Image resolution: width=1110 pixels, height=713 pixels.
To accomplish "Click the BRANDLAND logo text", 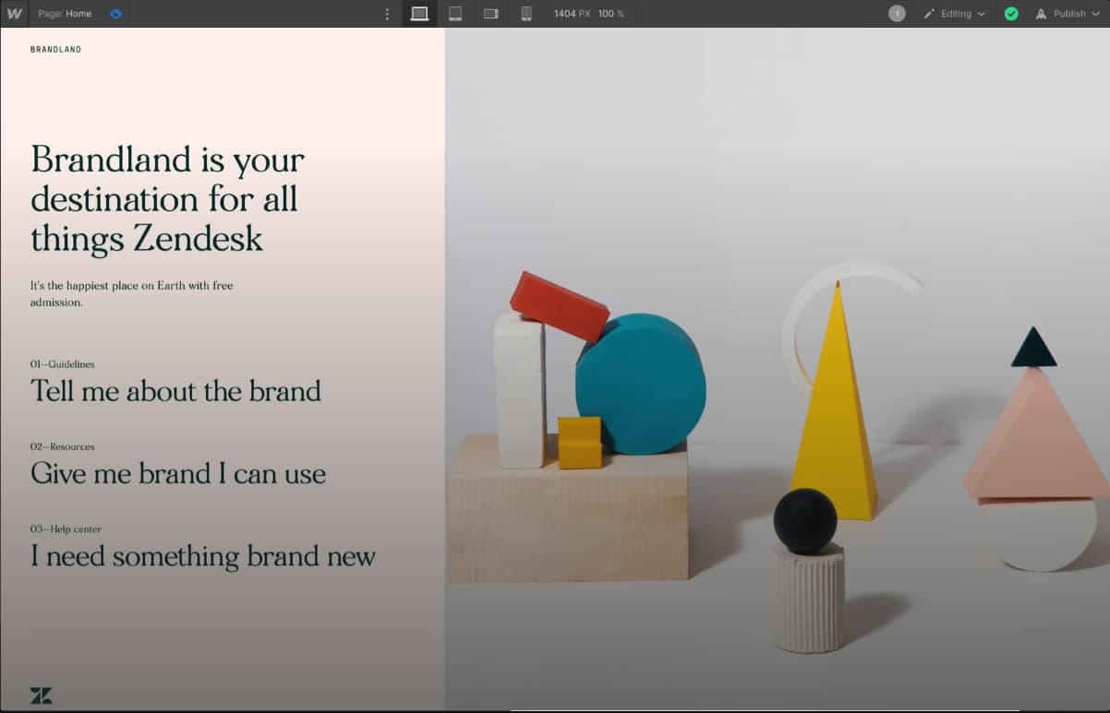I will point(55,50).
